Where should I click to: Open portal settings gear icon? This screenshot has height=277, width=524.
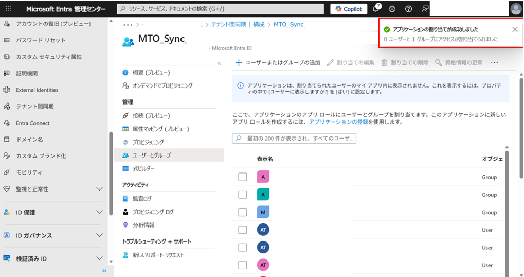pos(392,9)
